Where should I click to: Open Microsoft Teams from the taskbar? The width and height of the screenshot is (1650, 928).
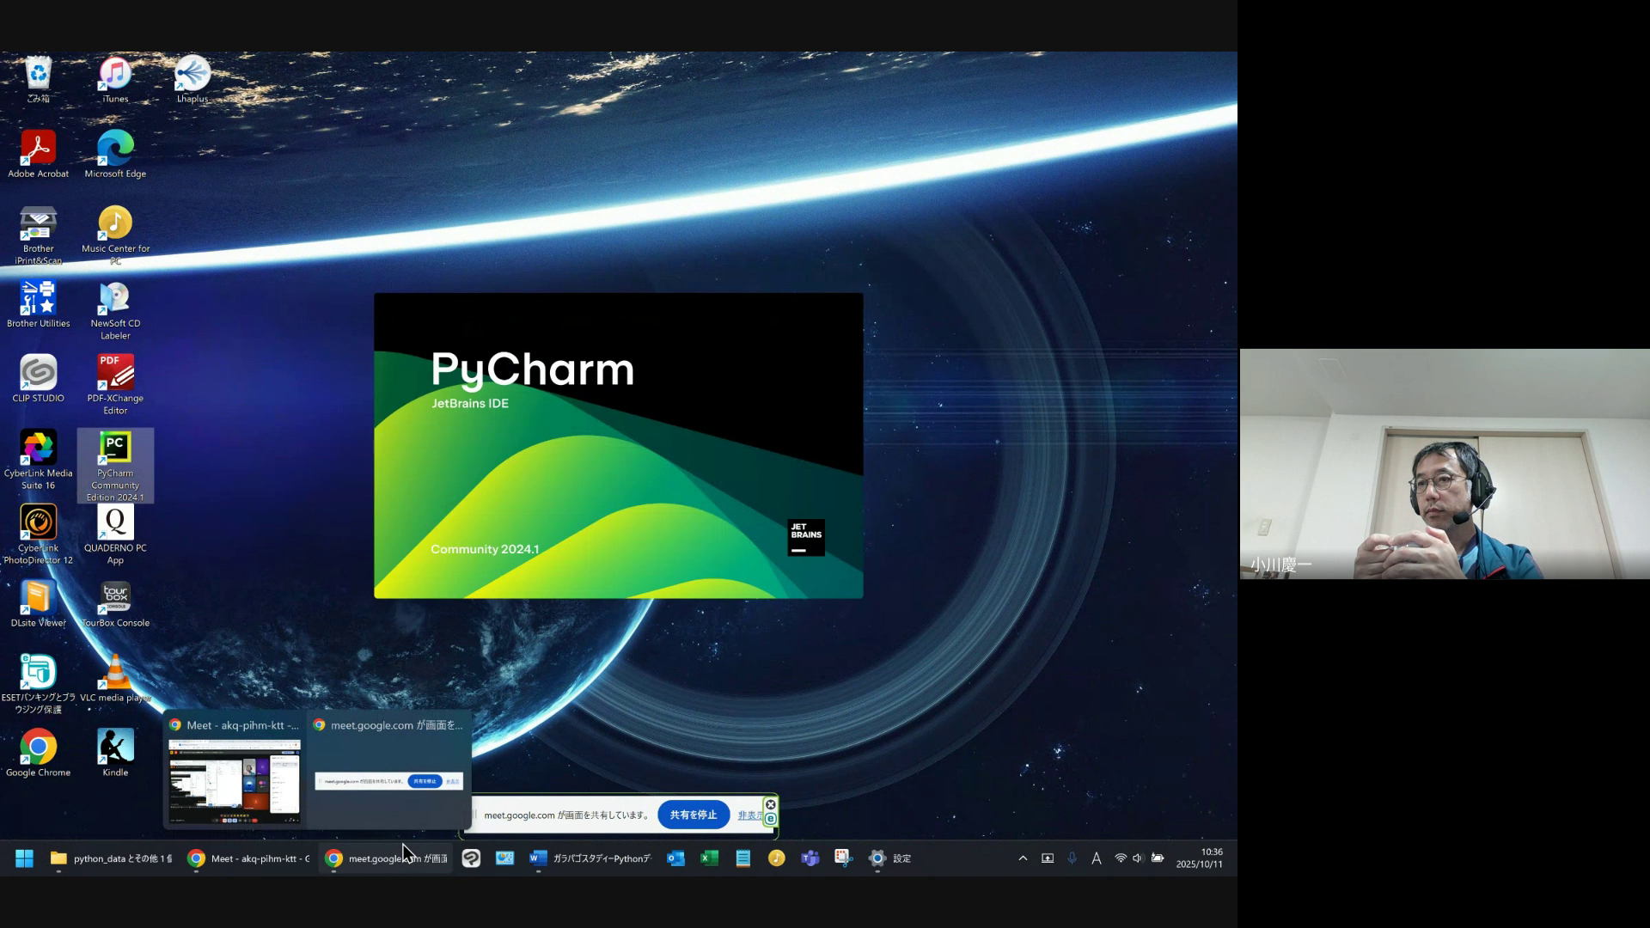[x=810, y=858]
